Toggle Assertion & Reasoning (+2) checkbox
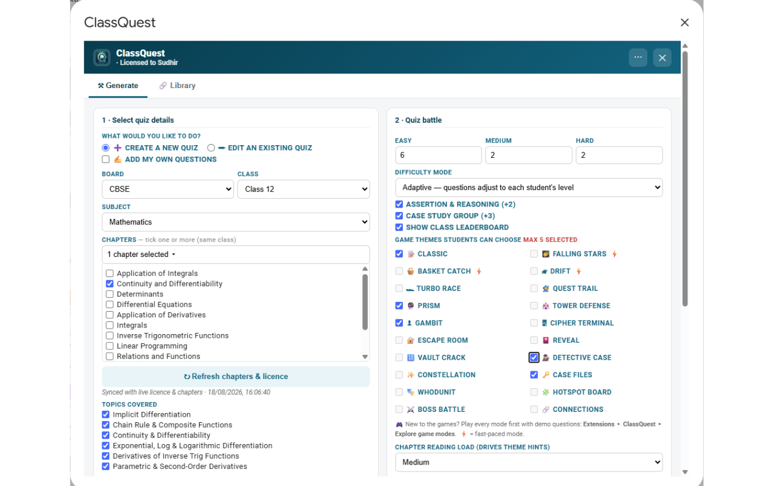 click(399, 204)
